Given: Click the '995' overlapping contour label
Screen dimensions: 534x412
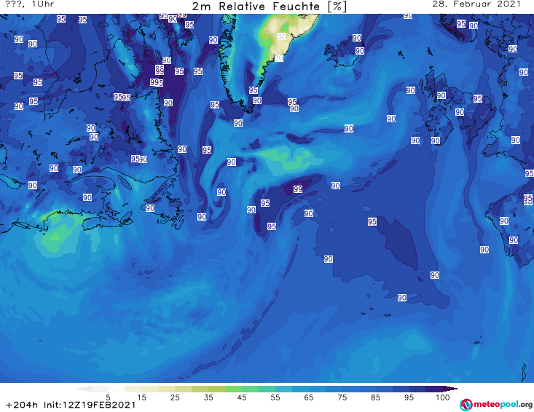Looking at the screenshot, I should click(x=157, y=82).
